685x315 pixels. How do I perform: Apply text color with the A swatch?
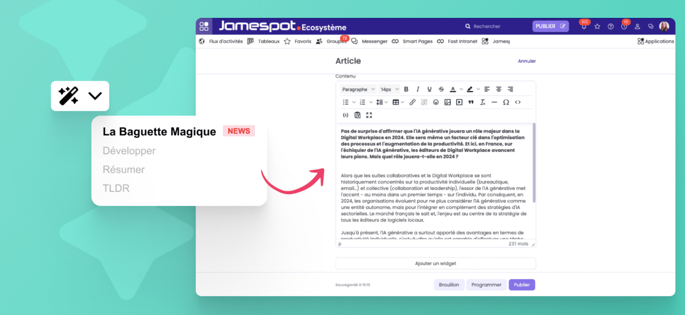(453, 89)
